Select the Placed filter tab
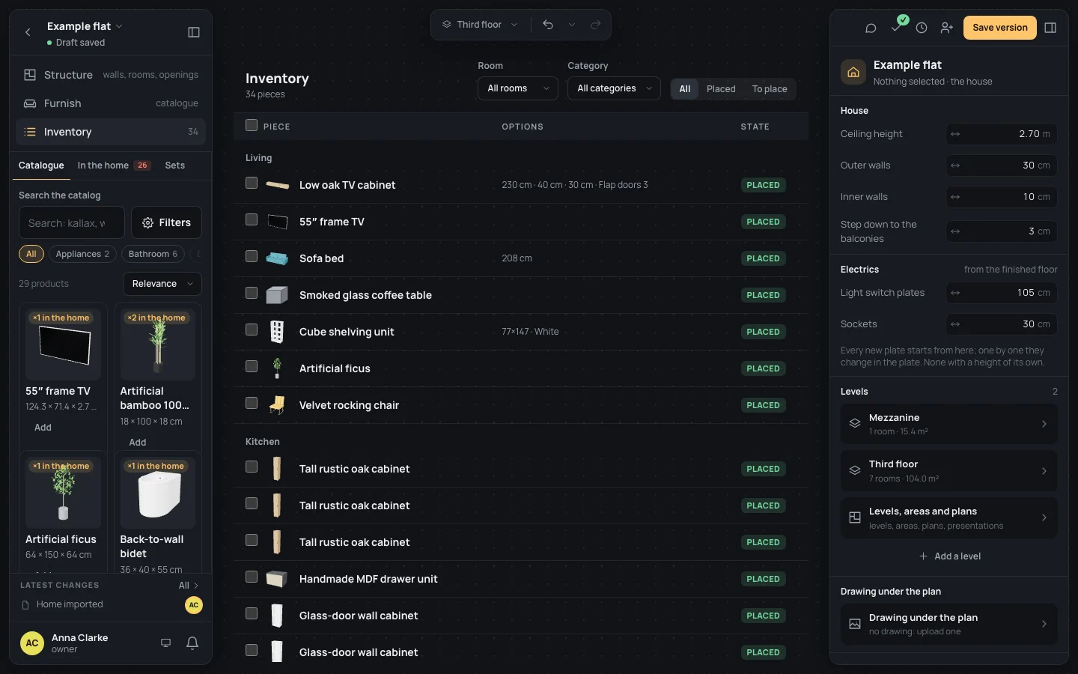Image resolution: width=1078 pixels, height=674 pixels. (721, 89)
